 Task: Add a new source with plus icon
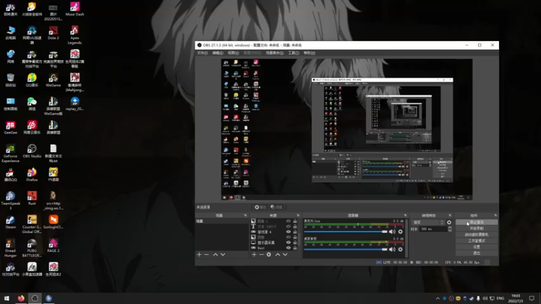click(254, 255)
